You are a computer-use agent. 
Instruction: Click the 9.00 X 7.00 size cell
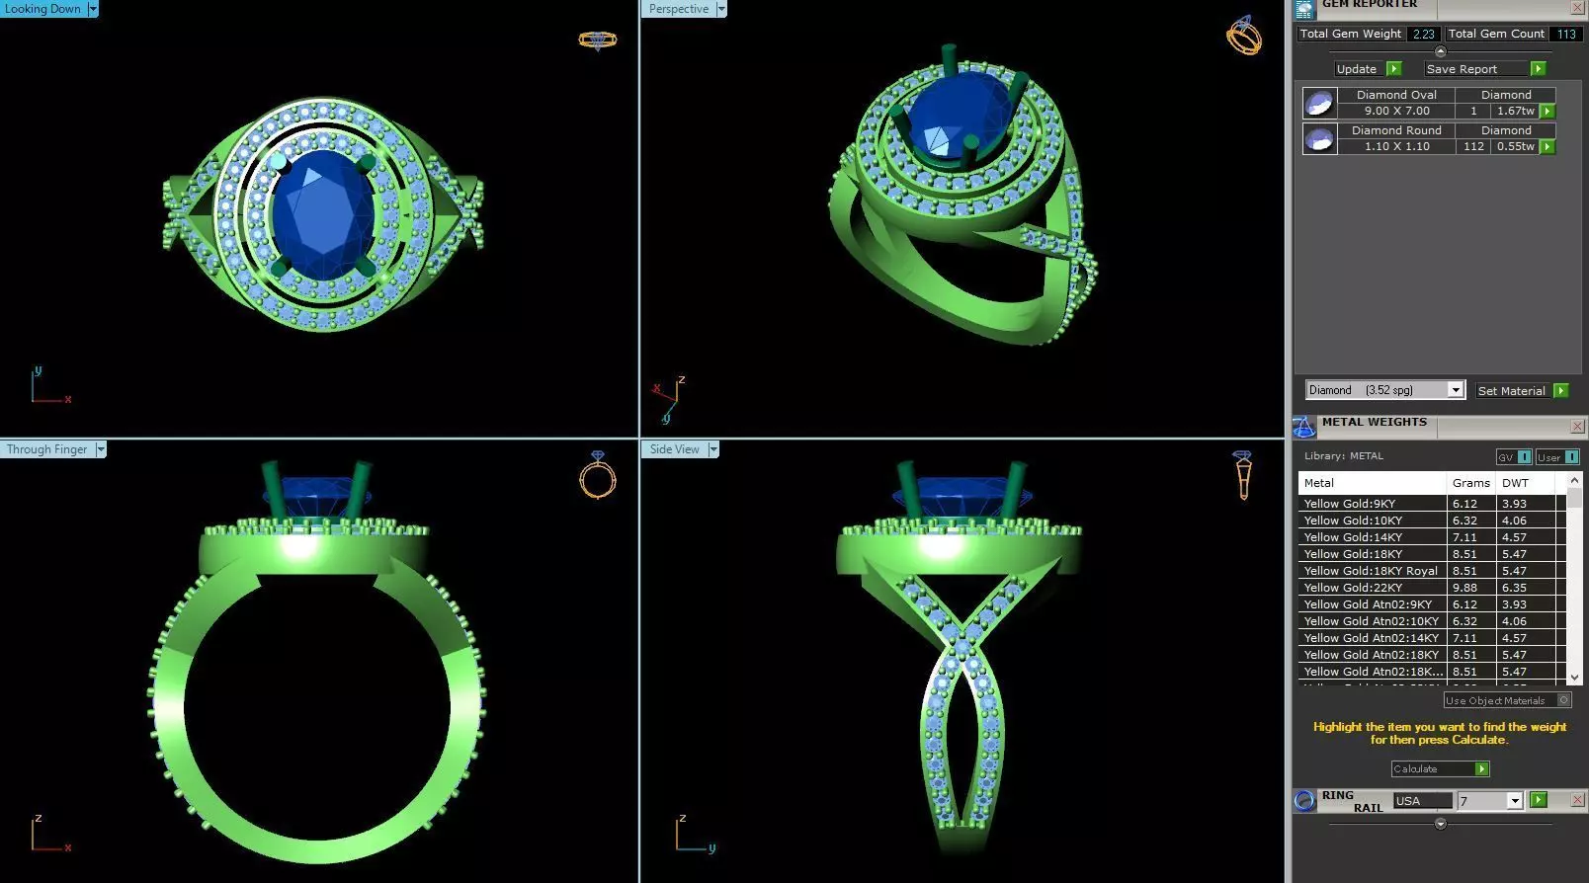pyautogui.click(x=1397, y=112)
